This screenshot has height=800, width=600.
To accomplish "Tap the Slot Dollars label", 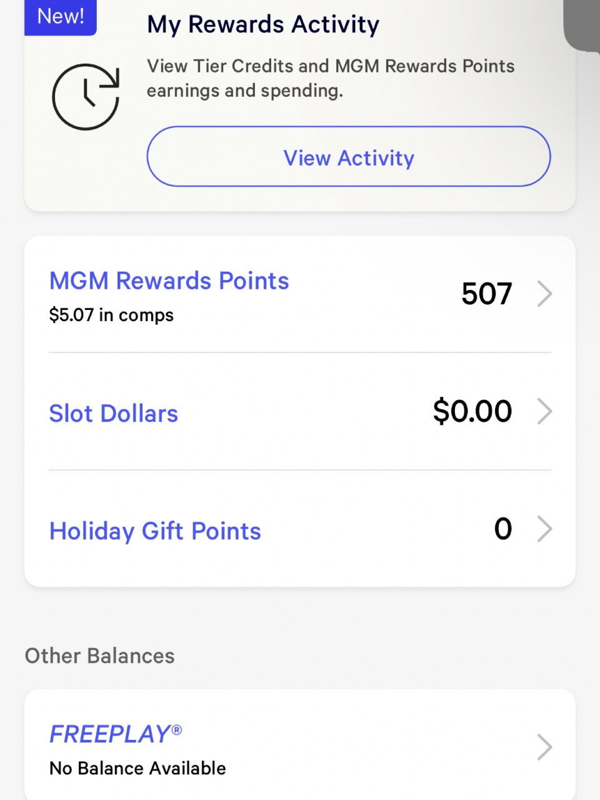I will [x=114, y=414].
